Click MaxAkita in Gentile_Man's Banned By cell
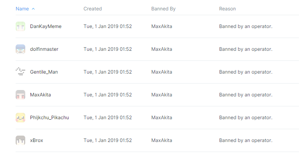 (162, 72)
